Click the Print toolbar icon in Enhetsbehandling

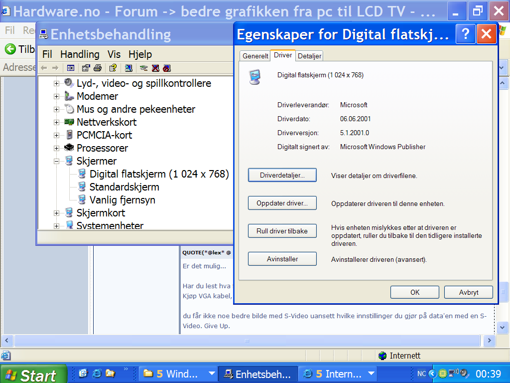[x=98, y=68]
